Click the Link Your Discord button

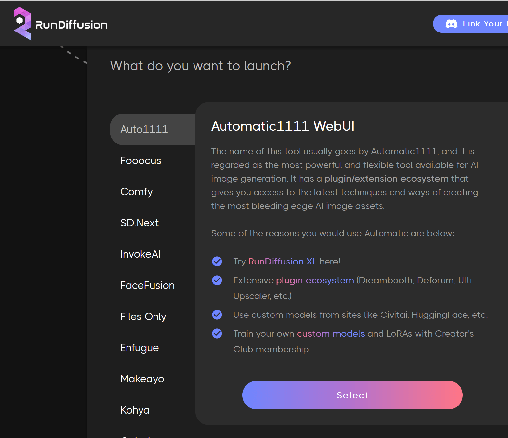pos(471,24)
